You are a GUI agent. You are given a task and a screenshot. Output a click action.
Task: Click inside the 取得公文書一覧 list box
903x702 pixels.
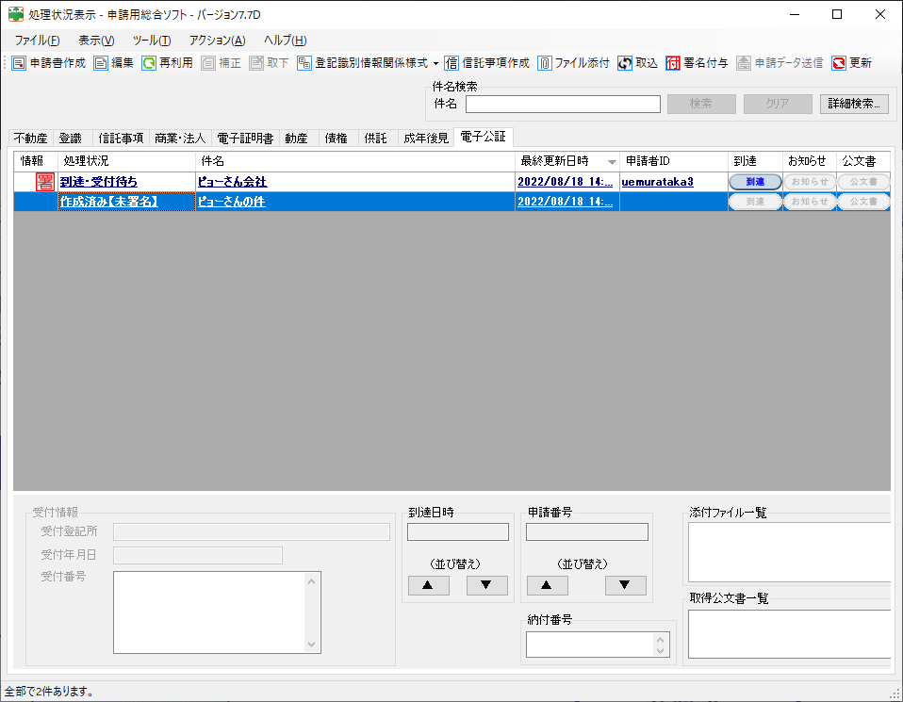[789, 634]
